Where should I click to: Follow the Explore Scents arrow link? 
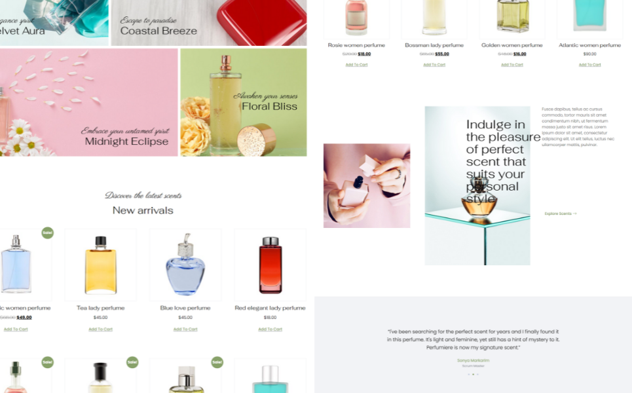click(561, 214)
